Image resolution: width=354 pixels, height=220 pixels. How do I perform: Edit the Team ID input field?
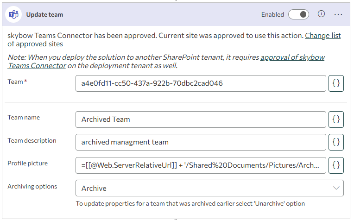[x=201, y=83]
